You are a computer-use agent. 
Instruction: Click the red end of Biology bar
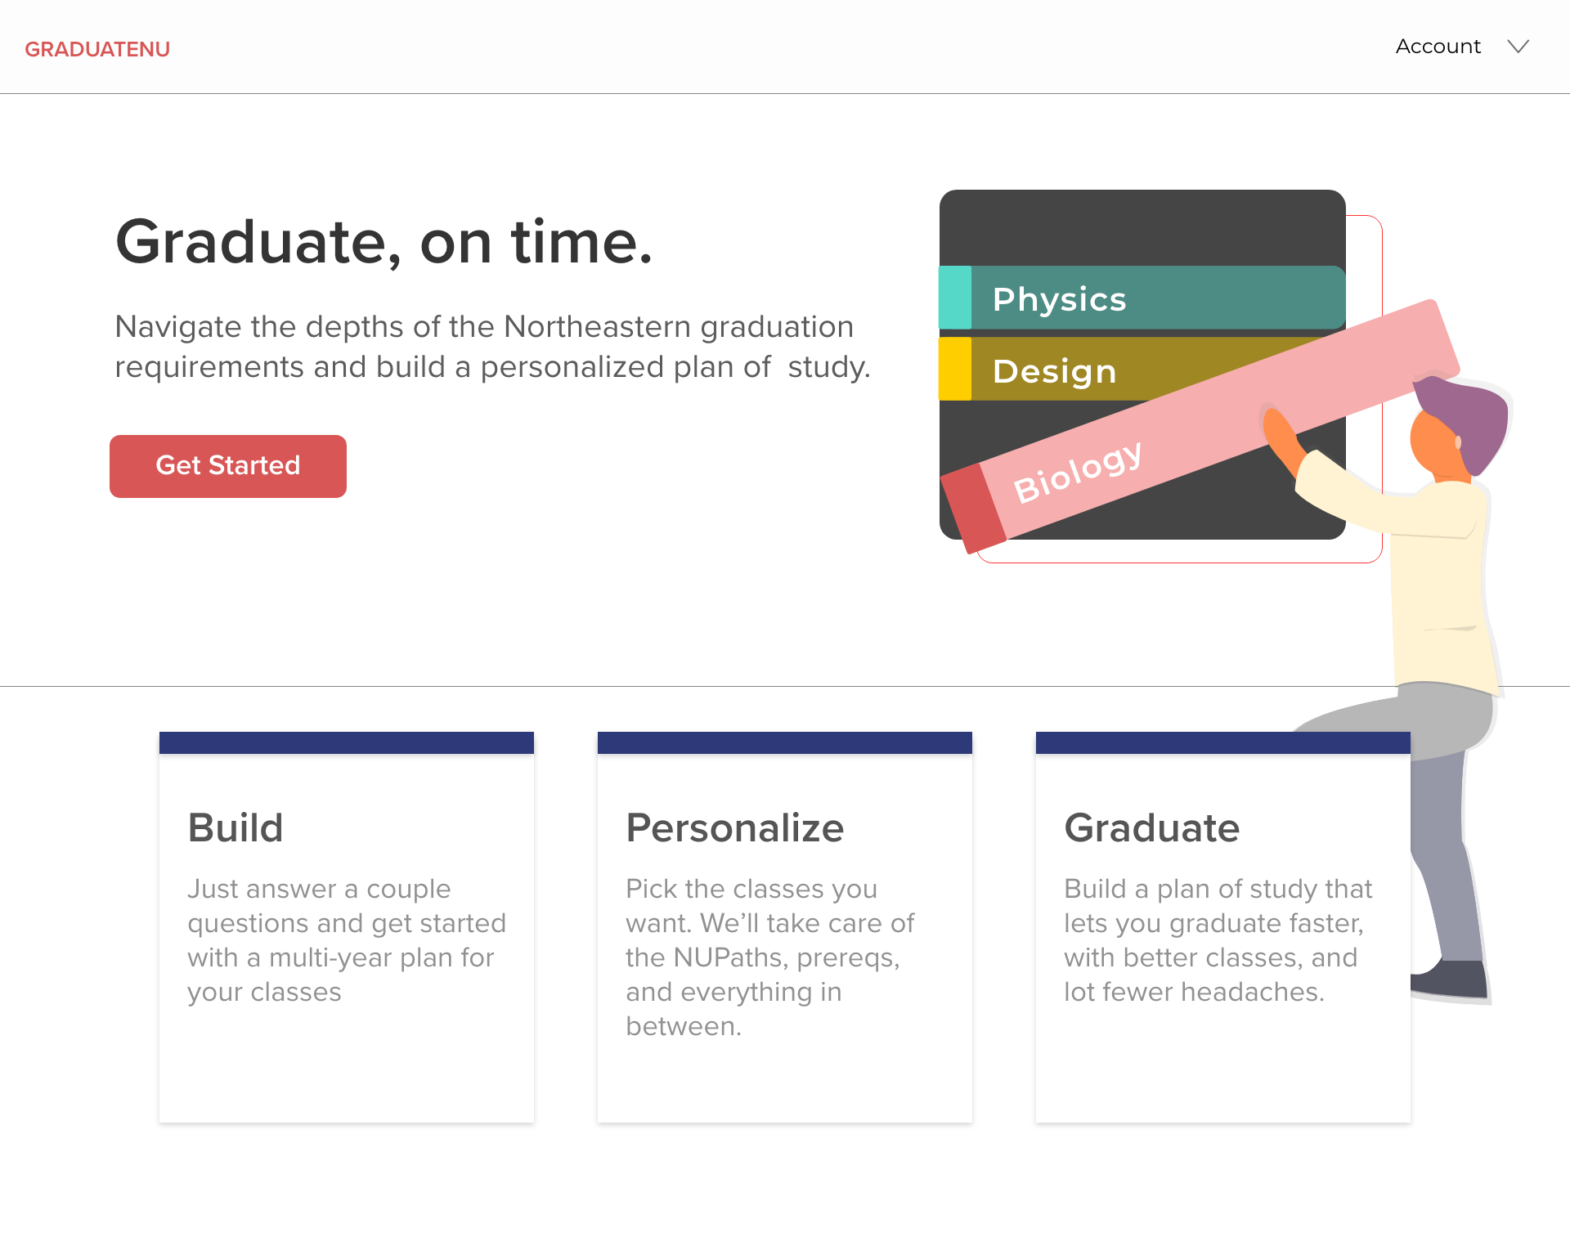[973, 509]
